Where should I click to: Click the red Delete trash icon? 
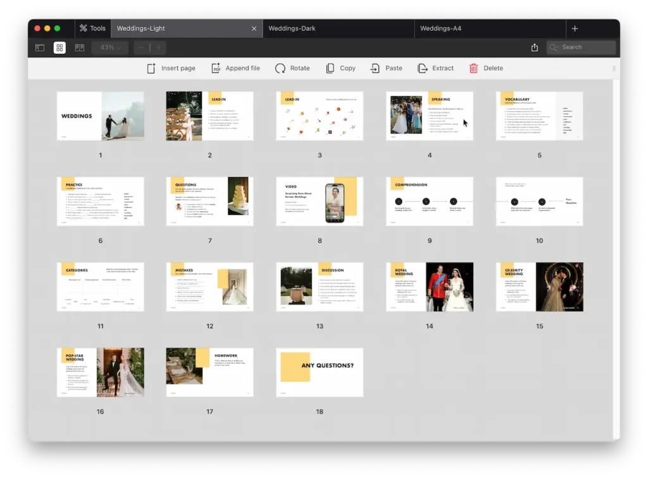point(473,68)
